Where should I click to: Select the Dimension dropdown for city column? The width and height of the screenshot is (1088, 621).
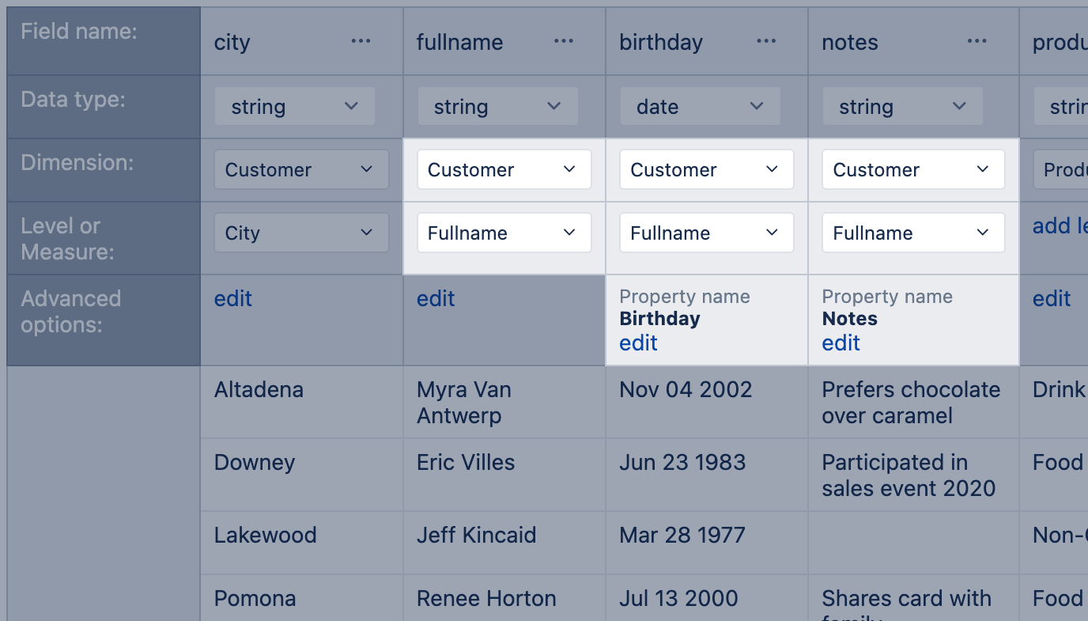click(x=301, y=170)
